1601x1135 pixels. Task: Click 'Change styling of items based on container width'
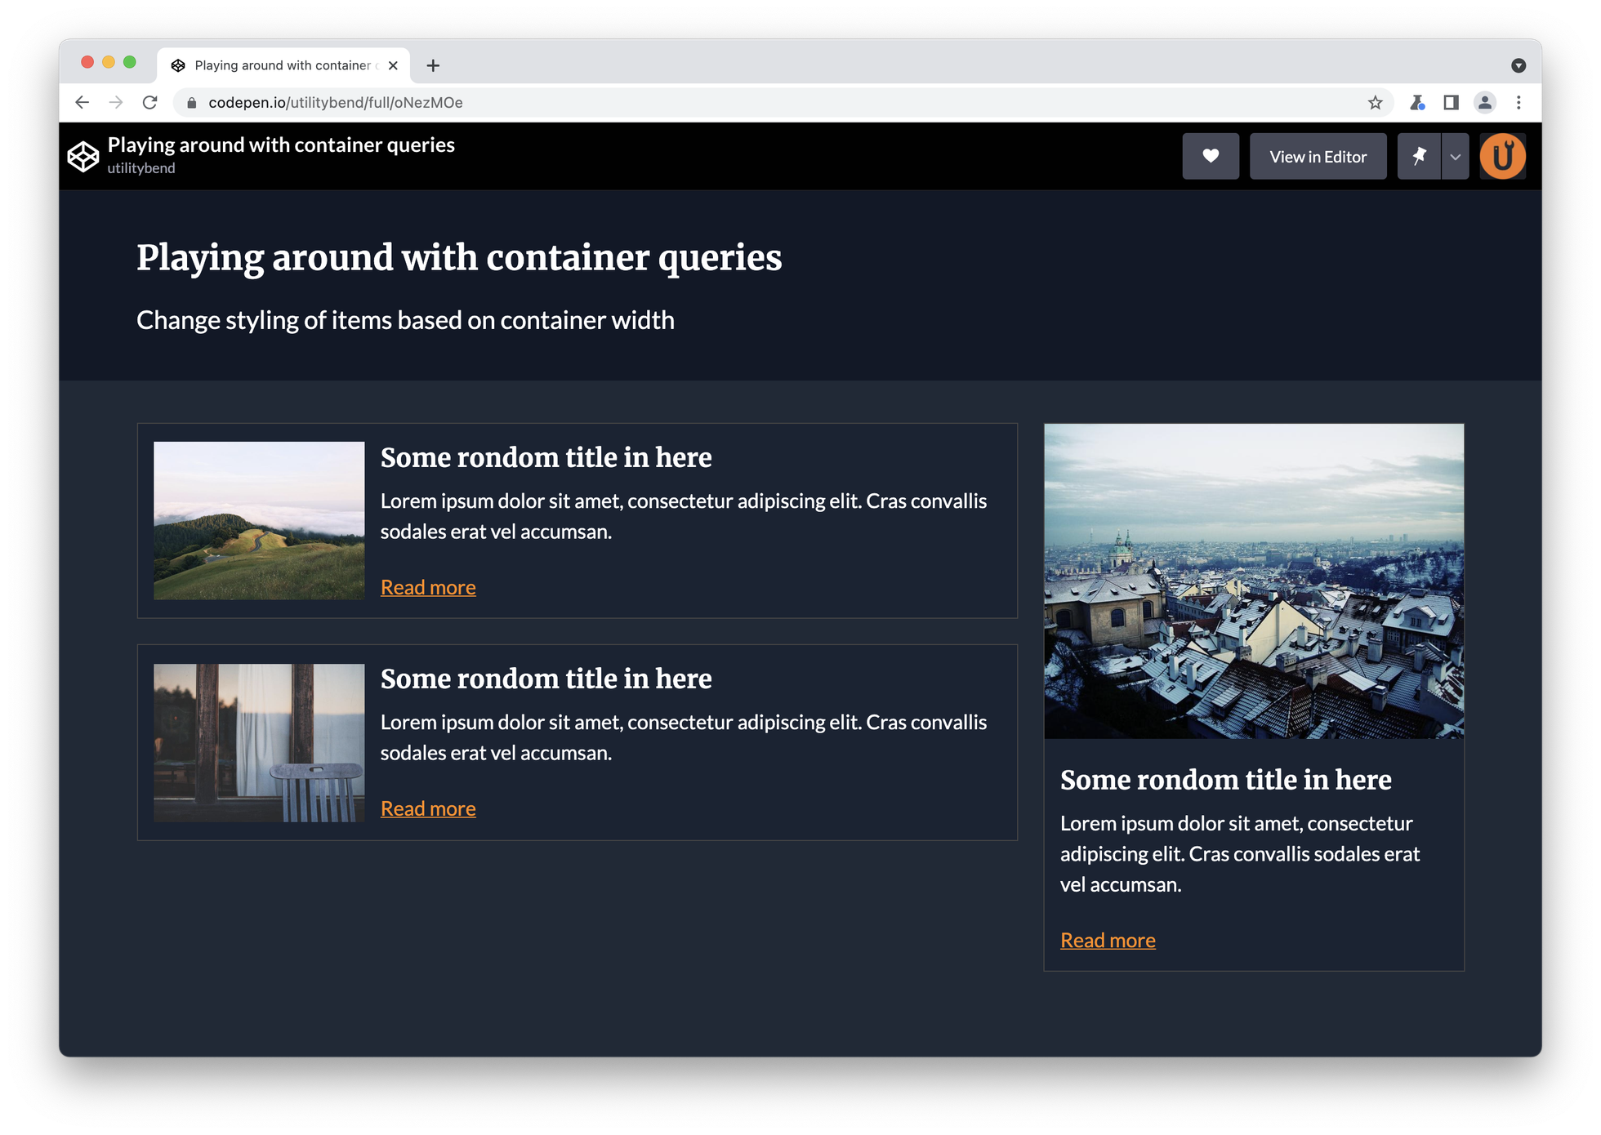[x=405, y=320]
